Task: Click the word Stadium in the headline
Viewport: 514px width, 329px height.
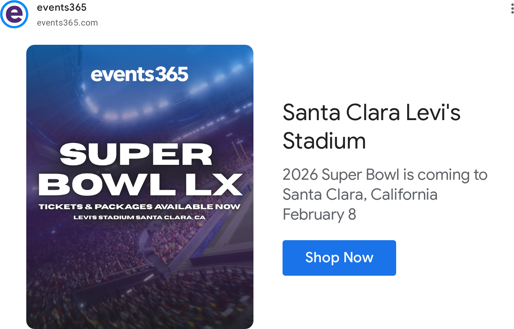Action: click(324, 141)
